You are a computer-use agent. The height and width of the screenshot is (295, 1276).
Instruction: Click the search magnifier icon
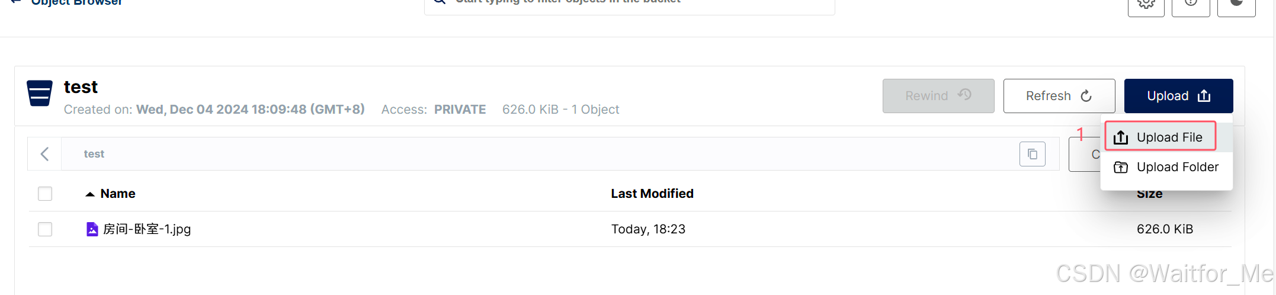click(439, 2)
